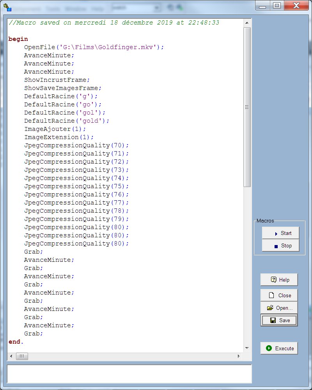
Task: Open Help with the question mark button
Action: (x=279, y=280)
